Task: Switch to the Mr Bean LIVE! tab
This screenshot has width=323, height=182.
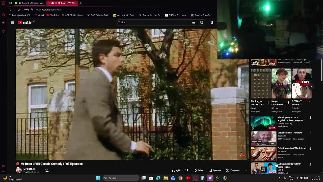Action: (x=62, y=3)
